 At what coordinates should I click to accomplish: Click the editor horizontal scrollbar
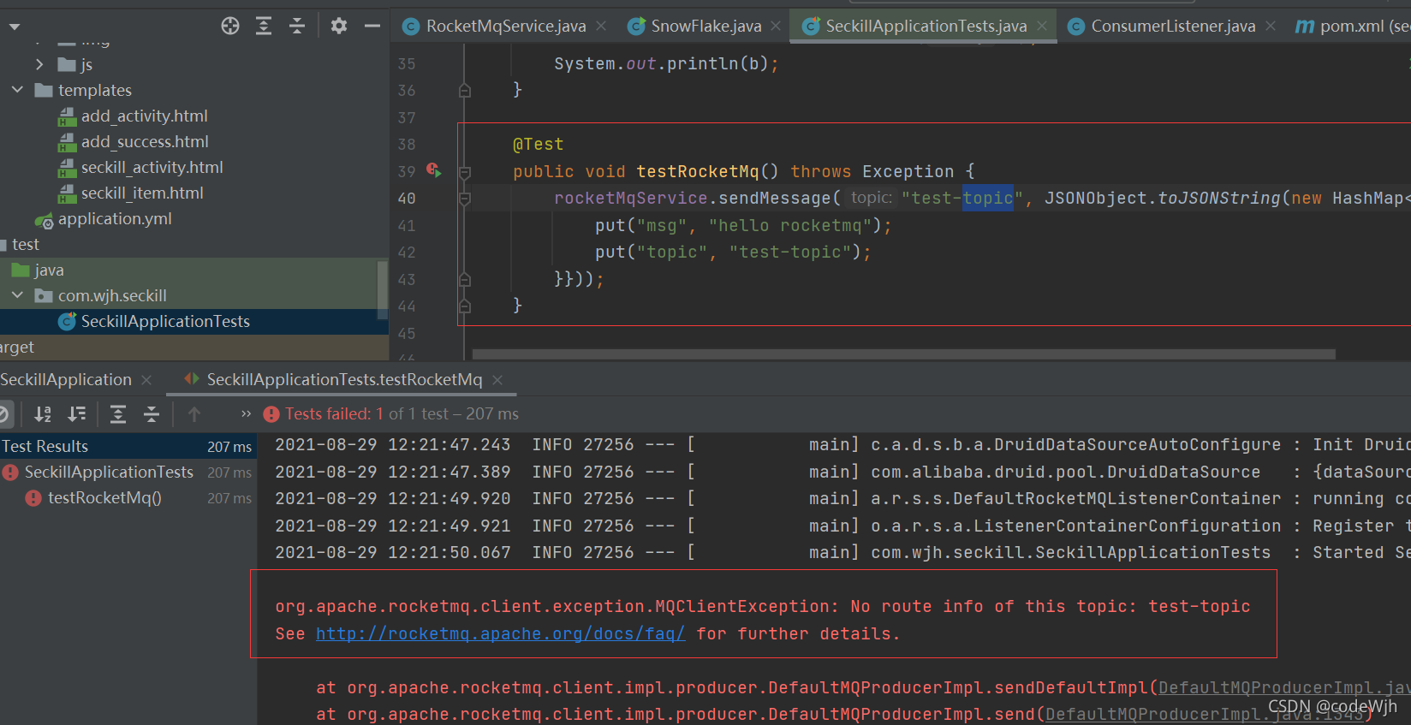pos(903,354)
